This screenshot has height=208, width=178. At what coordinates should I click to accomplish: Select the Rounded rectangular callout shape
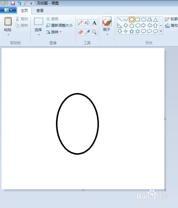(144, 31)
